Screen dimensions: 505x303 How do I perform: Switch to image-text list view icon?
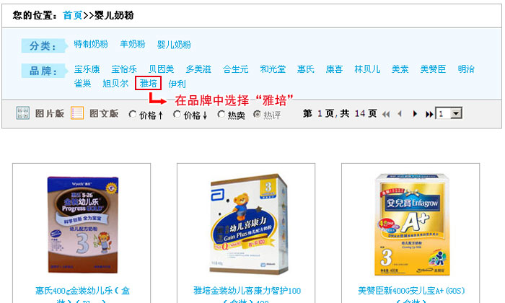(x=77, y=113)
